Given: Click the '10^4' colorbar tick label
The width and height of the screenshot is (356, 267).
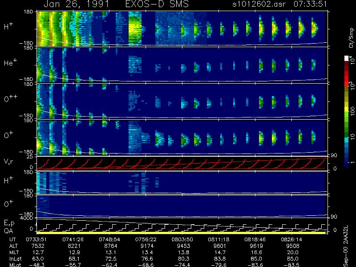Looking at the screenshot, I should [352, 60].
